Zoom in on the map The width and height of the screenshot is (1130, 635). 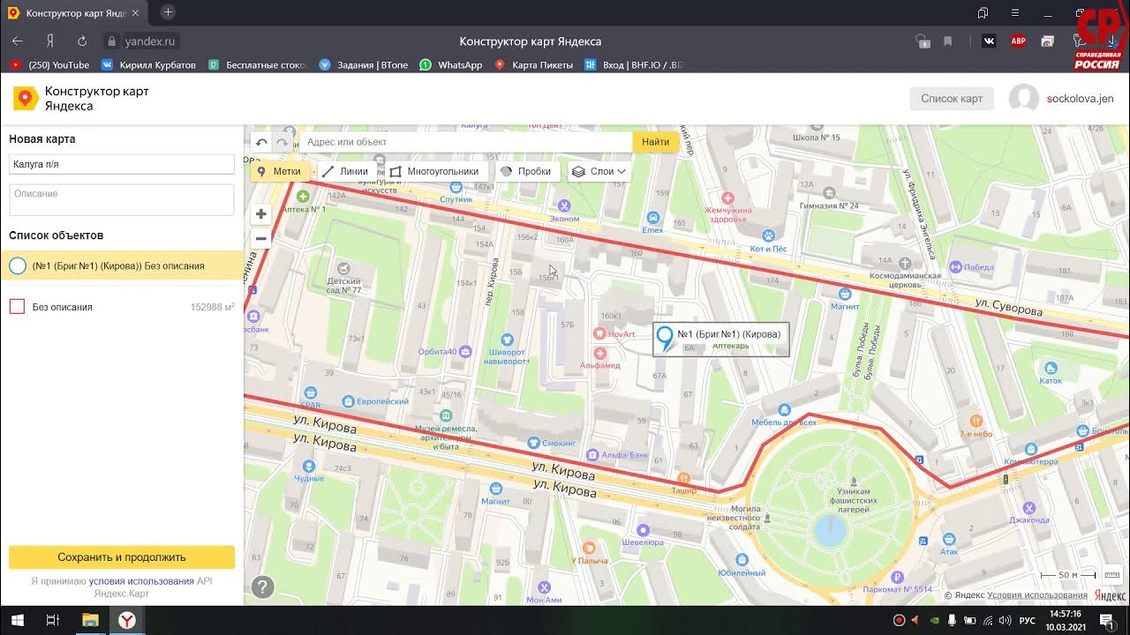[261, 213]
